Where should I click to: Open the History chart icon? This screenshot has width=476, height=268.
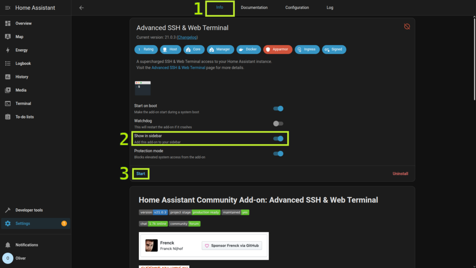(7, 77)
